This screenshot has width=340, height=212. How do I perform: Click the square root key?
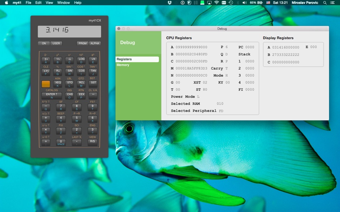[x=69, y=60]
